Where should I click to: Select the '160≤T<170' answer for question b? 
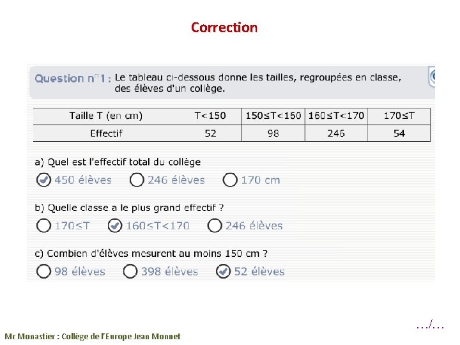(x=115, y=226)
